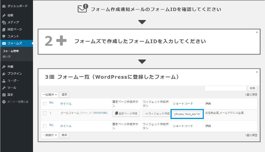Viewport: 265px width, 152px height.
Task: Open 使い方 submenu link
Action: click(x=6, y=57)
